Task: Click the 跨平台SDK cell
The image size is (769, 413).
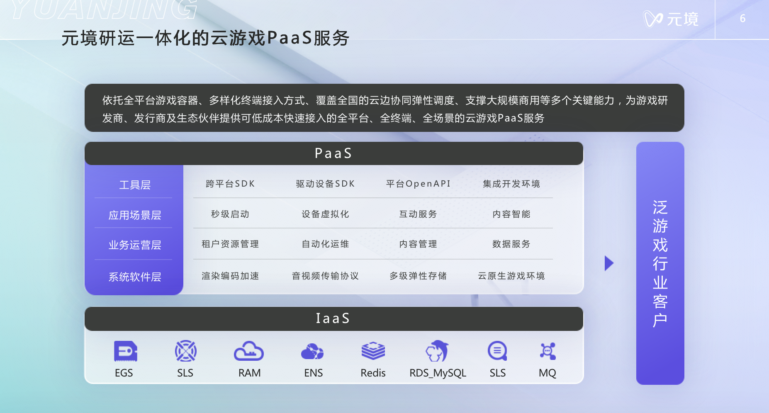Action: (230, 184)
